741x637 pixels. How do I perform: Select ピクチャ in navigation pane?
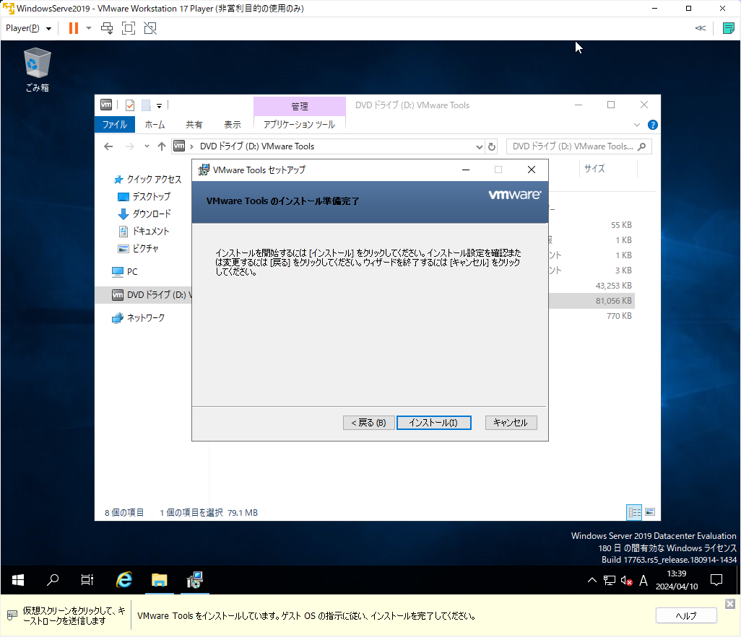coord(138,248)
